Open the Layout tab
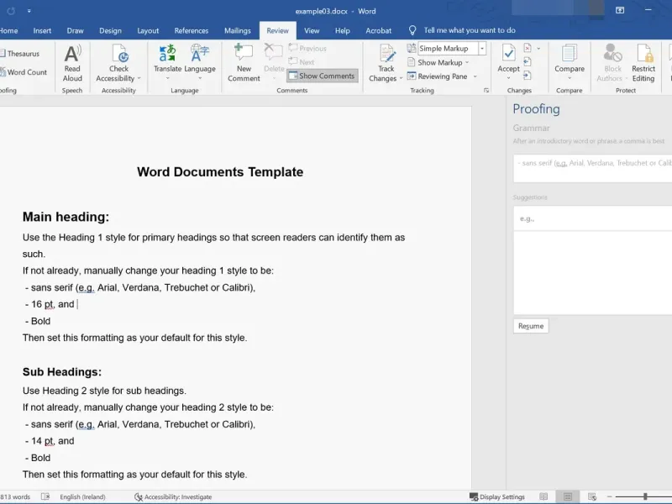 click(148, 30)
